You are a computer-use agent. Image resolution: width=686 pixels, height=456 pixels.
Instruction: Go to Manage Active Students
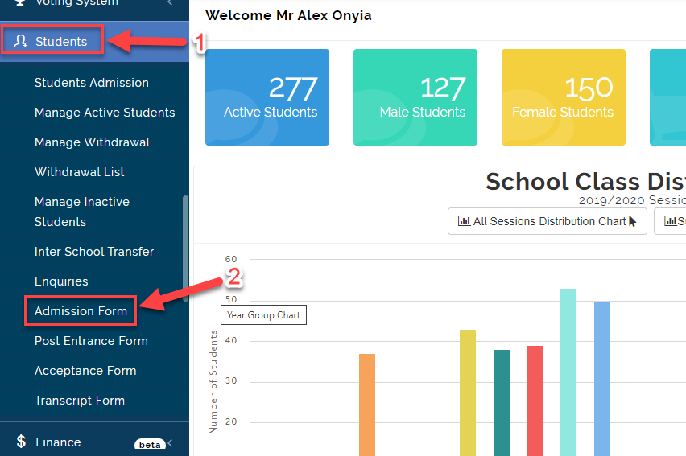pos(105,113)
